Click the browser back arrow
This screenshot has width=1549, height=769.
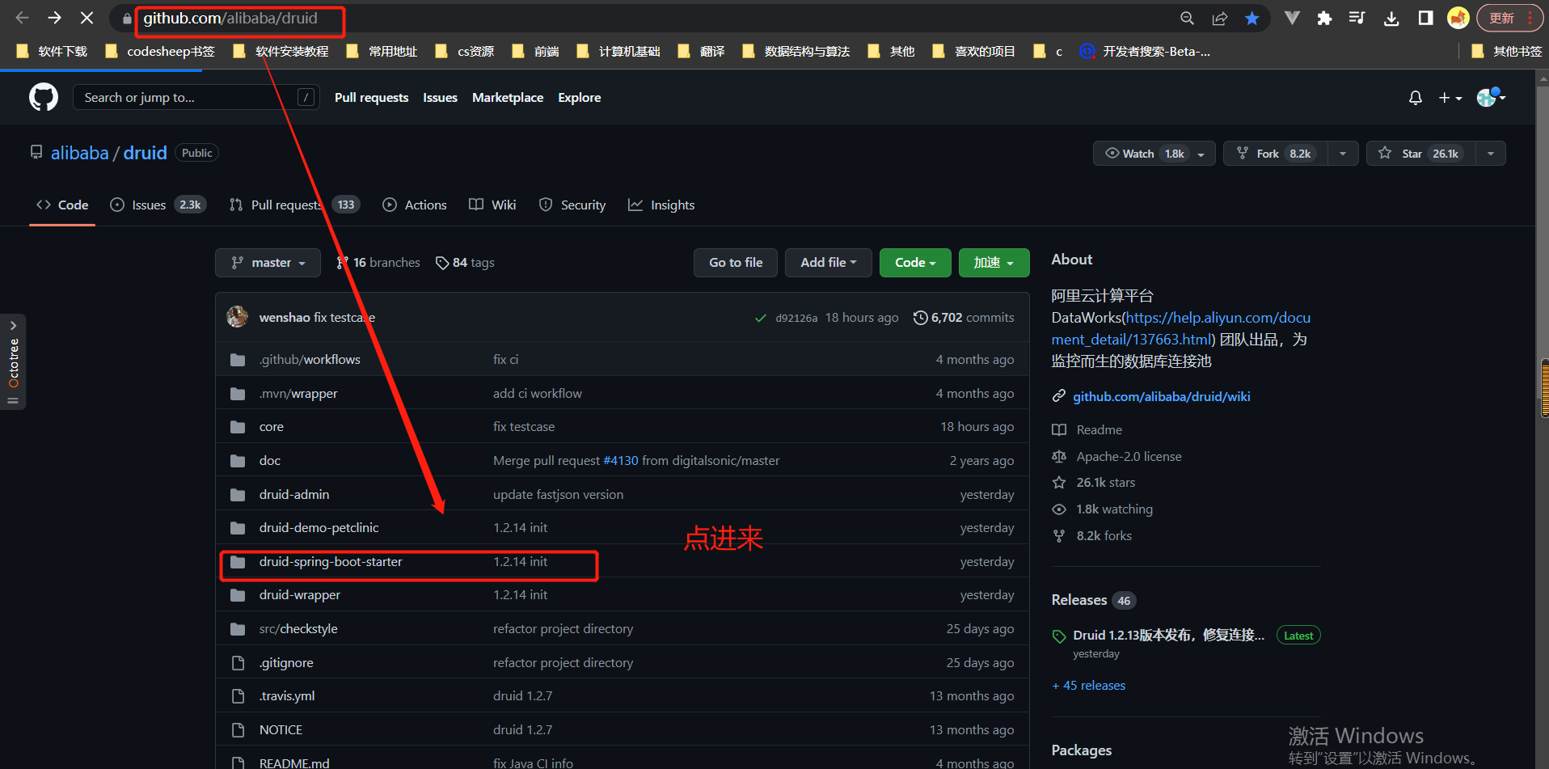pyautogui.click(x=22, y=18)
